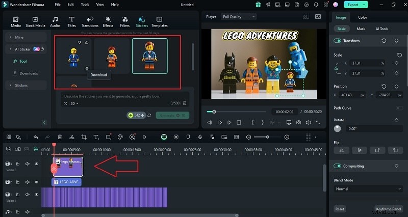
Task: Open the Templates panel
Action: pyautogui.click(x=160, y=22)
